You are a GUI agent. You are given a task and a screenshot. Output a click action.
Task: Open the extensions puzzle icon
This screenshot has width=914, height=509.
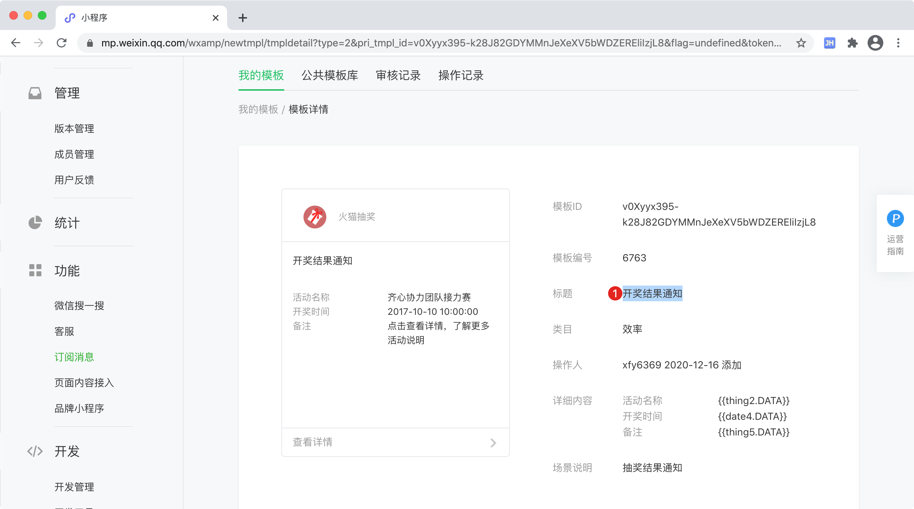(x=852, y=43)
